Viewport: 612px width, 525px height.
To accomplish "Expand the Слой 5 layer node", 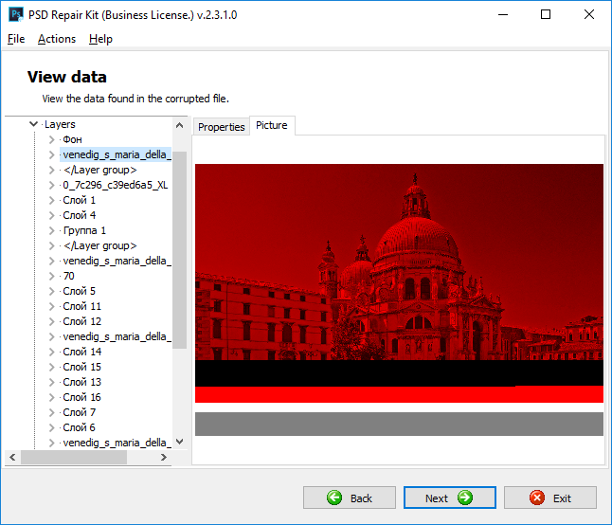I will [51, 291].
